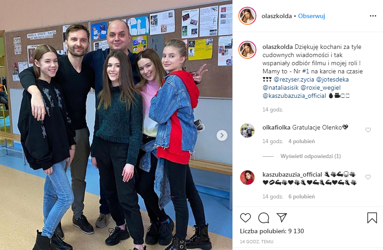Open kaszubazuzia_official's profile picture

point(247,178)
